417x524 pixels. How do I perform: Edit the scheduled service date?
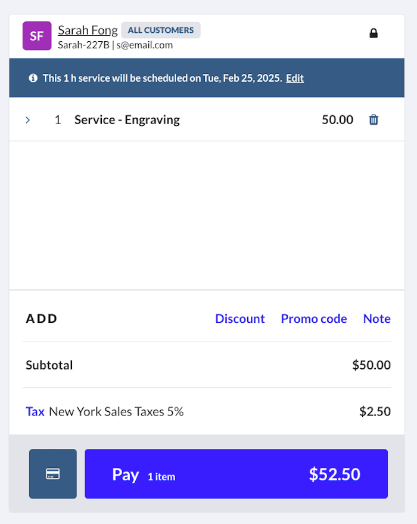pos(295,78)
